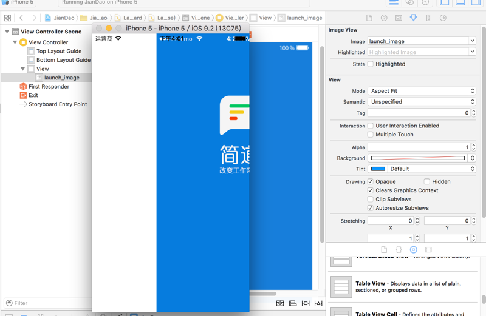The image size is (486, 316).
Task: Select the La...ard storyboard breadcrumb
Action: (128, 18)
